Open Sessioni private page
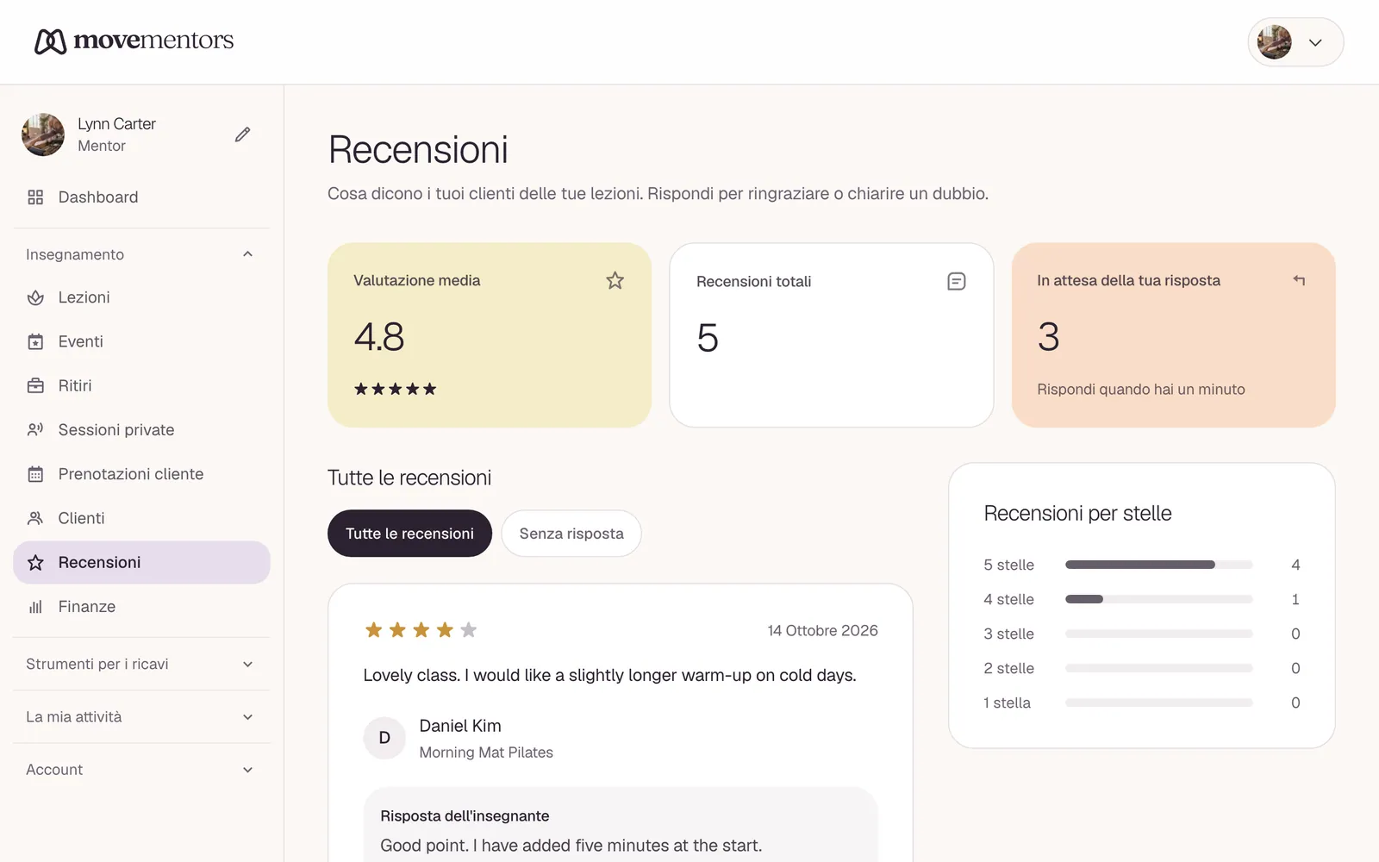Viewport: 1379px width, 862px height. (x=142, y=430)
